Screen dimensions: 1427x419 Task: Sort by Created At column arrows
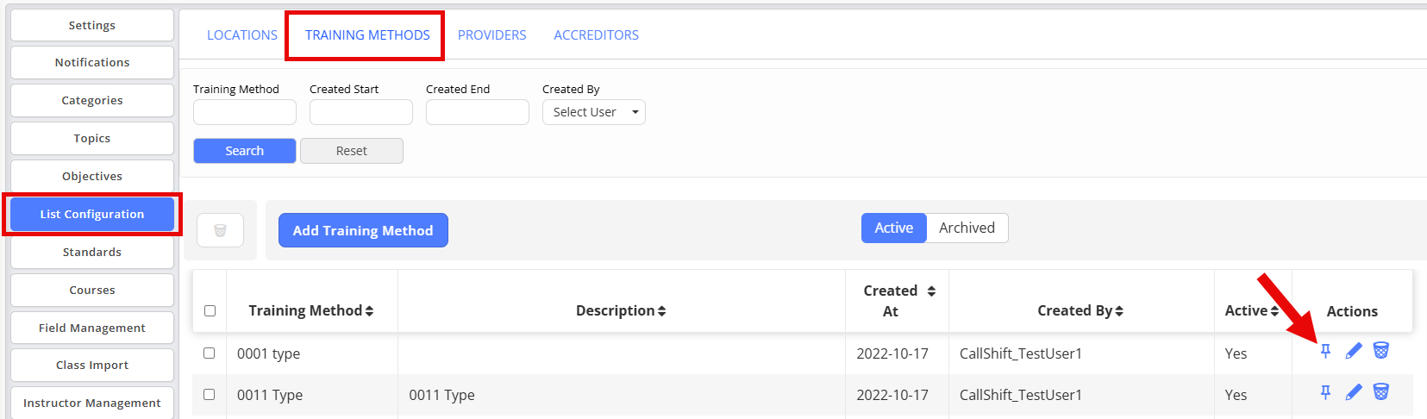coord(931,291)
